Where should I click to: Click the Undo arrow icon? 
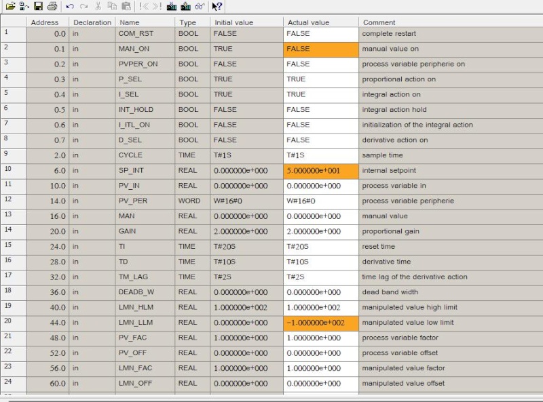point(70,6)
